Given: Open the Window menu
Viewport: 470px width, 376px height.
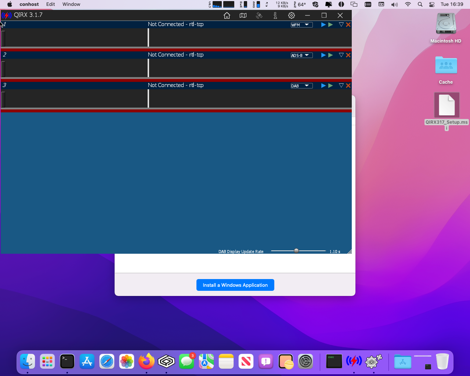Looking at the screenshot, I should coord(71,4).
